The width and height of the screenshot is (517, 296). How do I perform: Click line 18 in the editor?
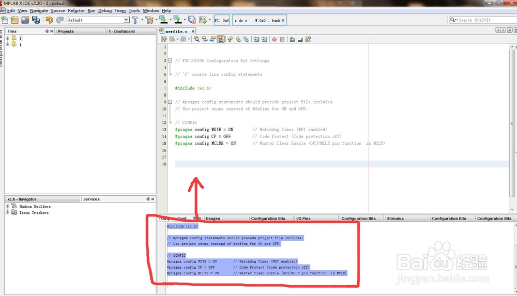[x=342, y=164]
